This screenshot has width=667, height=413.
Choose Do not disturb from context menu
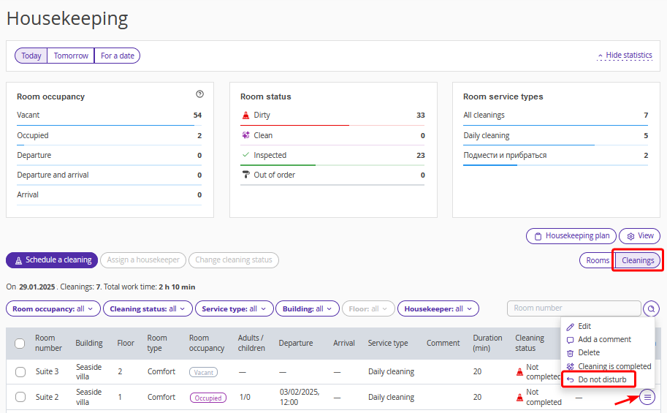coord(601,379)
